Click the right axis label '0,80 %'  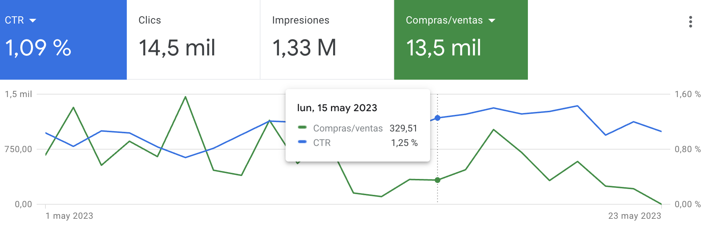(x=688, y=149)
